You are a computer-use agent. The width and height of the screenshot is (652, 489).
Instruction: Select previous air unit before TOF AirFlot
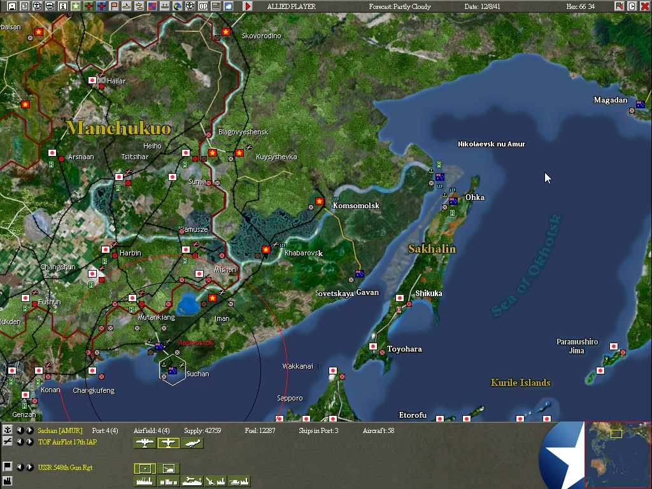20,442
